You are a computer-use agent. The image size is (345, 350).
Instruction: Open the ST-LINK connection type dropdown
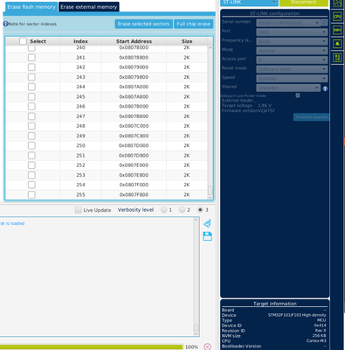coord(249,3)
